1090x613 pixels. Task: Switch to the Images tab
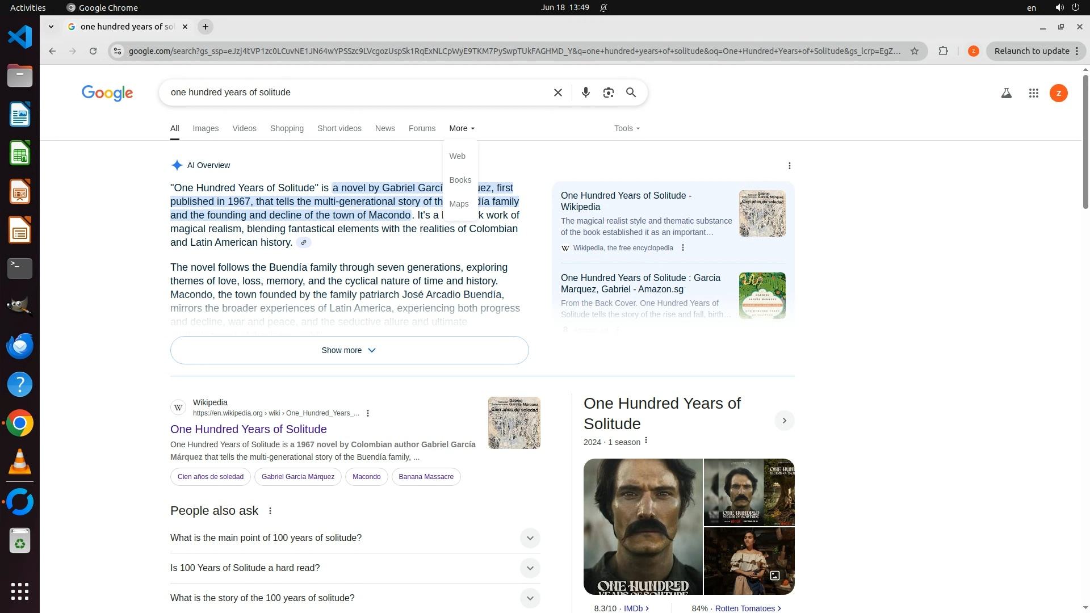205,128
